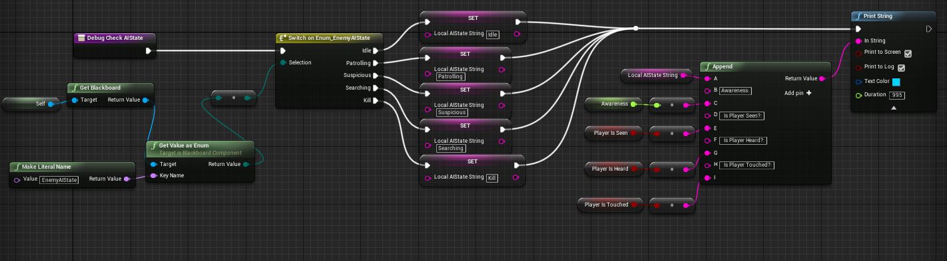
Task: Select the Player Is Heard variable node
Action: point(614,169)
